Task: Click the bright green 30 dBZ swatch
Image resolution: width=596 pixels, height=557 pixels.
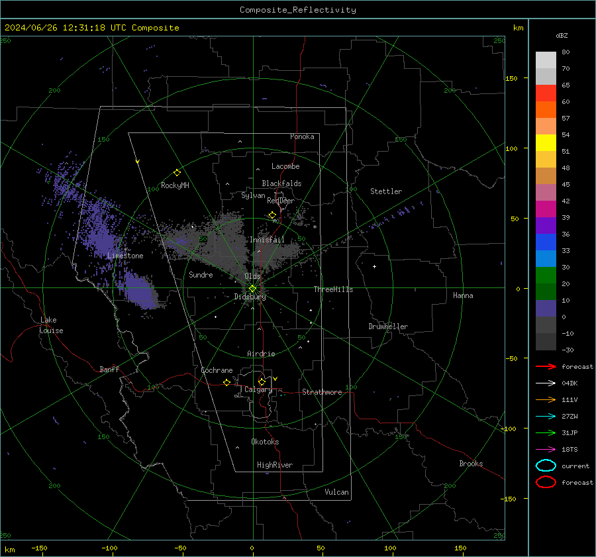Action: coord(546,275)
